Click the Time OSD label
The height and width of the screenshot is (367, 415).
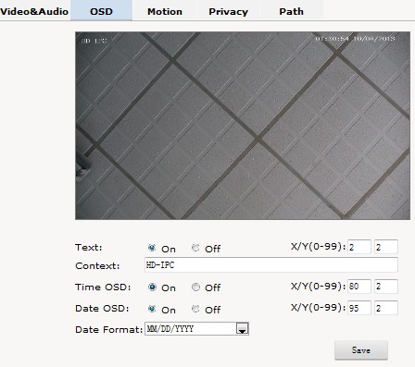coord(103,287)
